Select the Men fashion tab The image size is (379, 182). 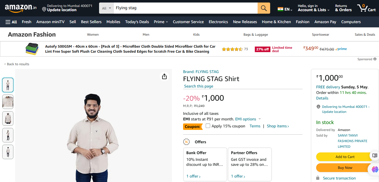tap(146, 35)
